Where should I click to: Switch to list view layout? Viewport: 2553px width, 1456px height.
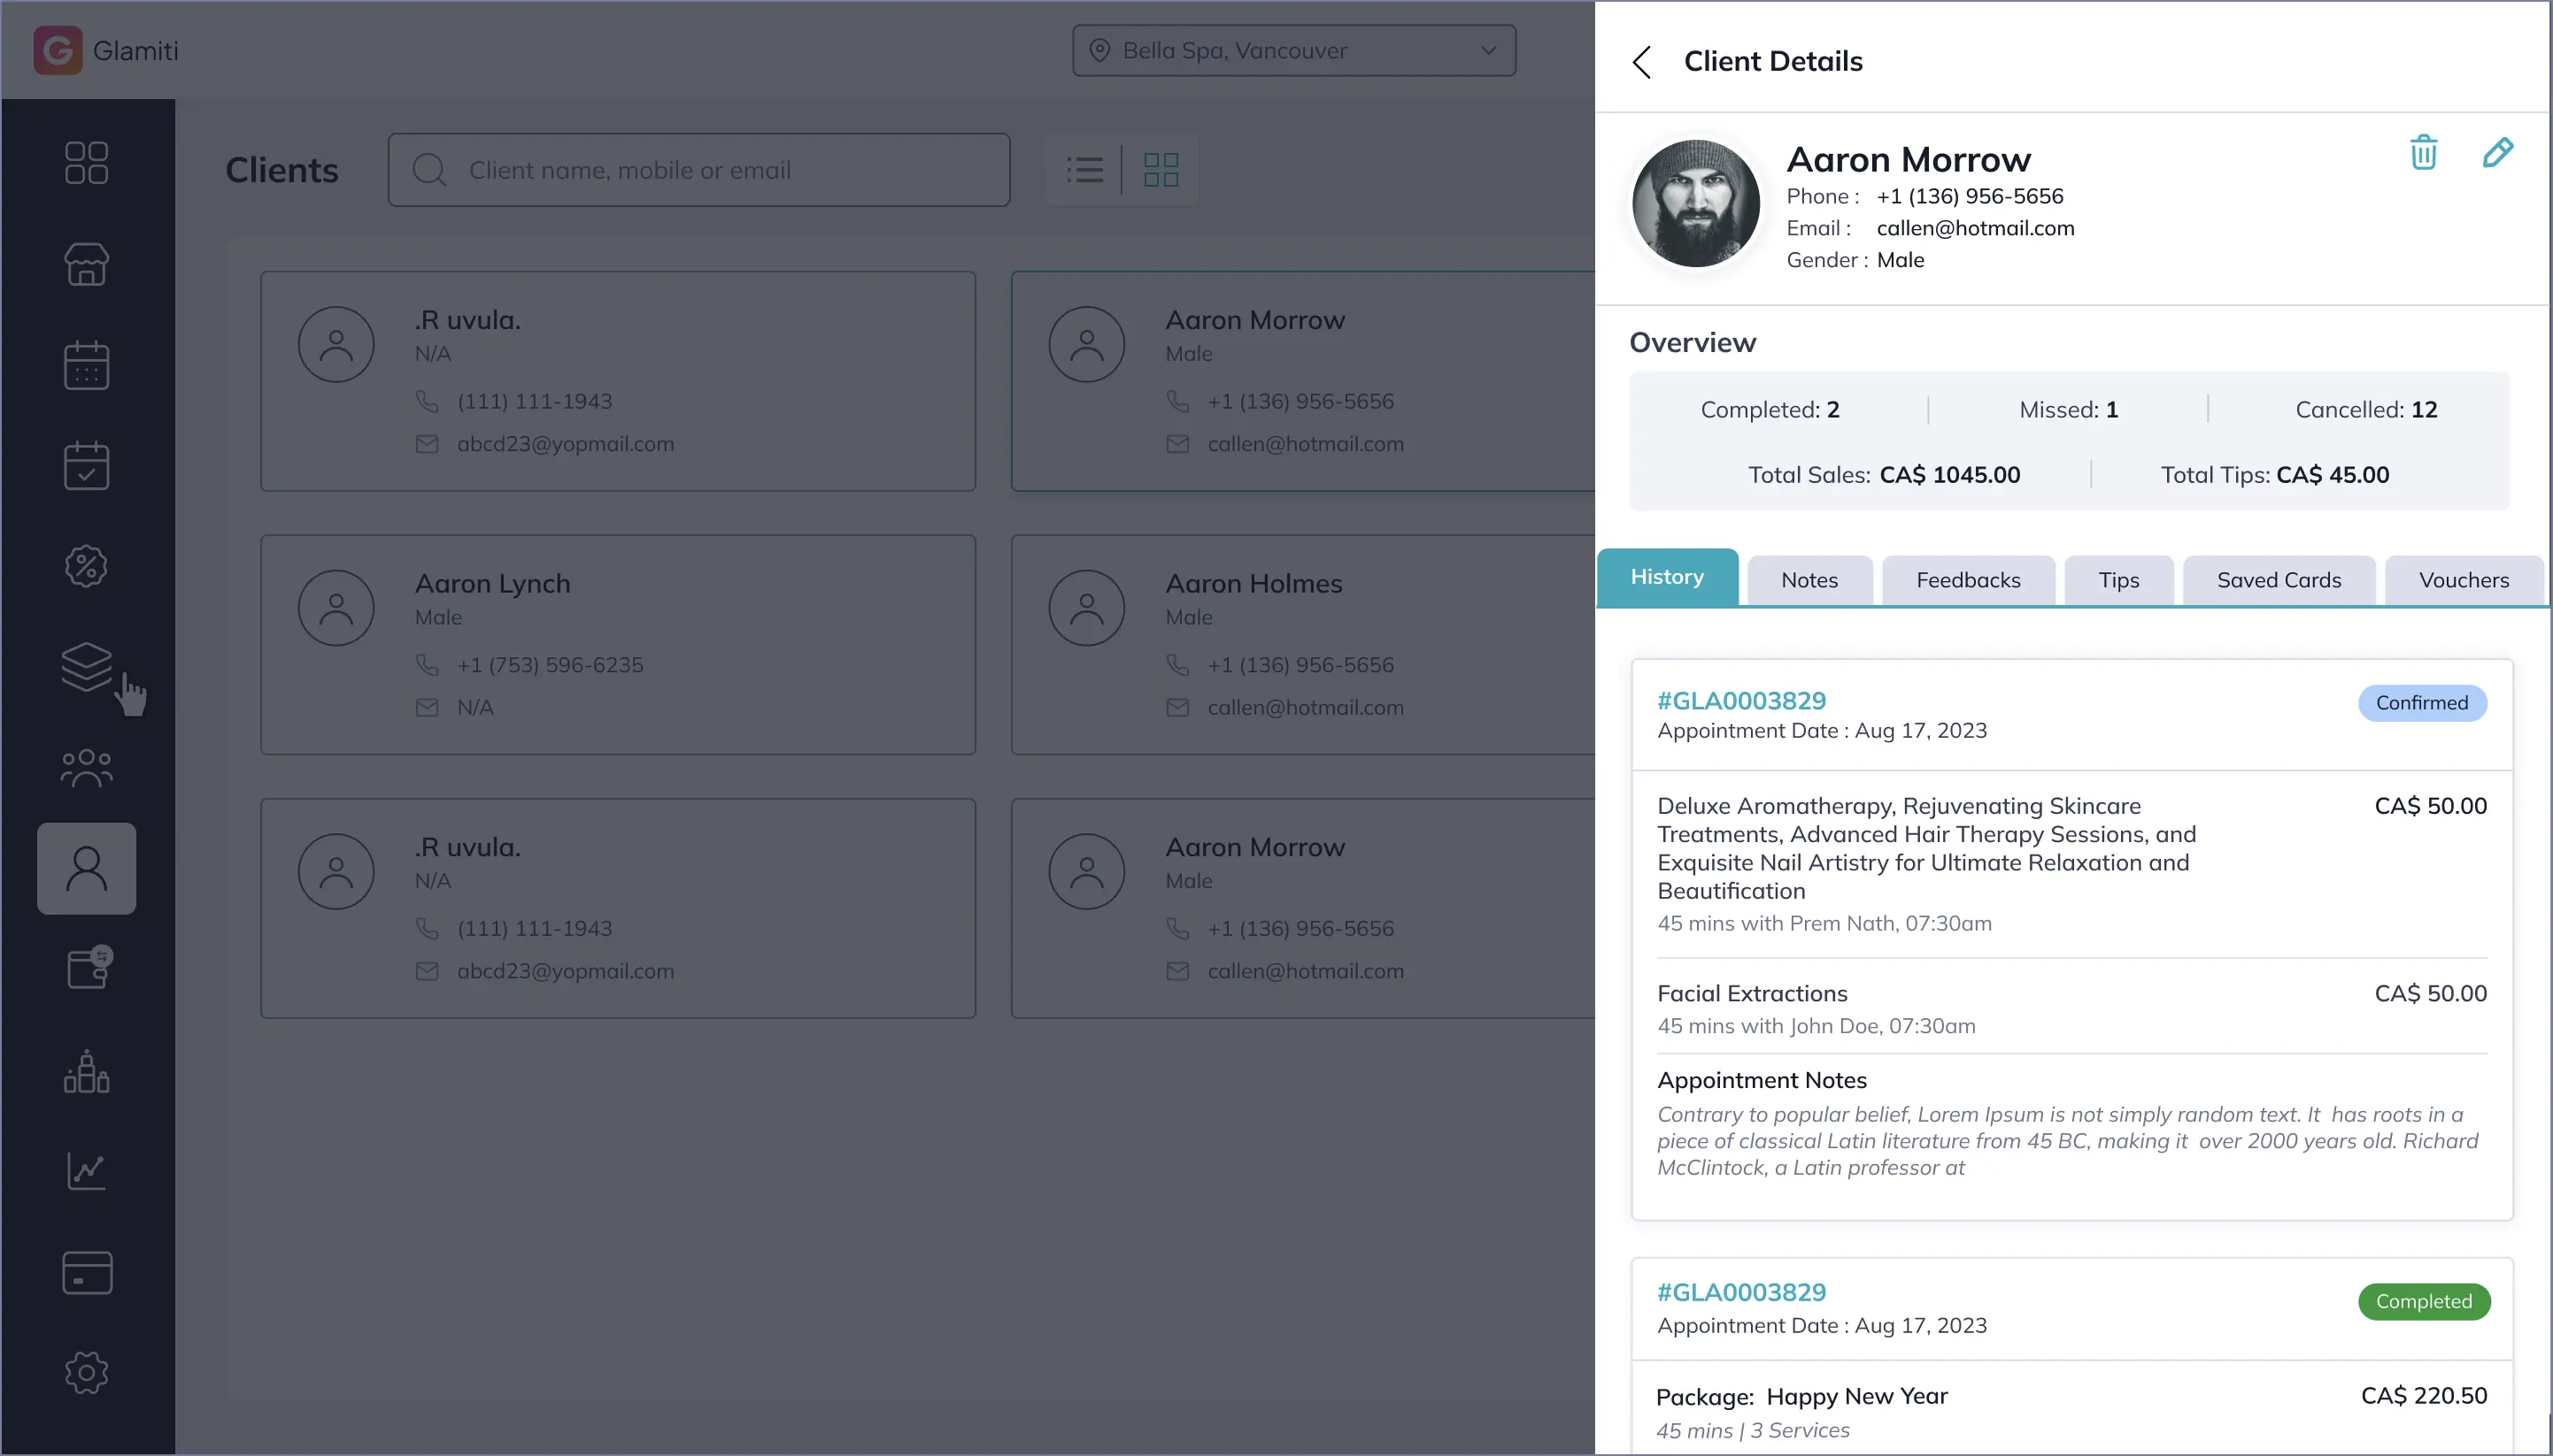click(x=1085, y=170)
